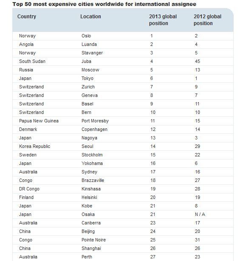Click the 2012 global position header
240x261 pixels.
click(x=207, y=20)
